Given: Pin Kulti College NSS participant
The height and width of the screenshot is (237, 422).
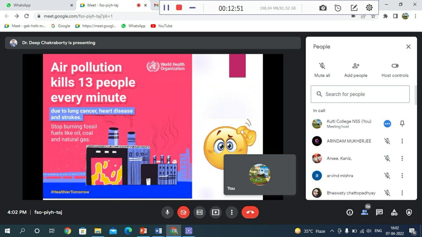Looking at the screenshot, I should pyautogui.click(x=402, y=123).
